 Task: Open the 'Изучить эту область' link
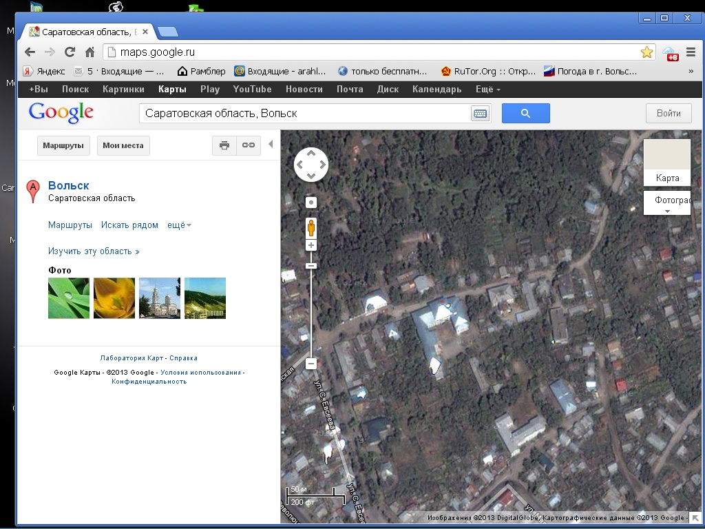pos(94,251)
